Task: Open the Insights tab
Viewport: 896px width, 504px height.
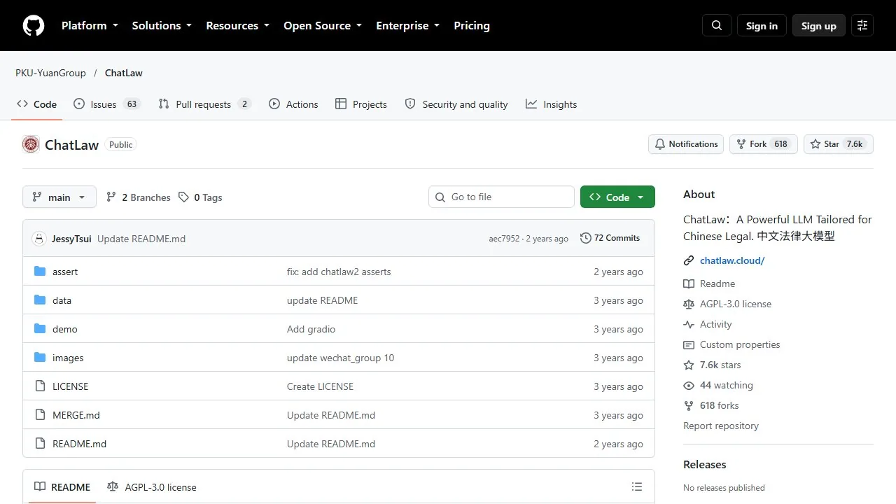Action: [x=552, y=104]
